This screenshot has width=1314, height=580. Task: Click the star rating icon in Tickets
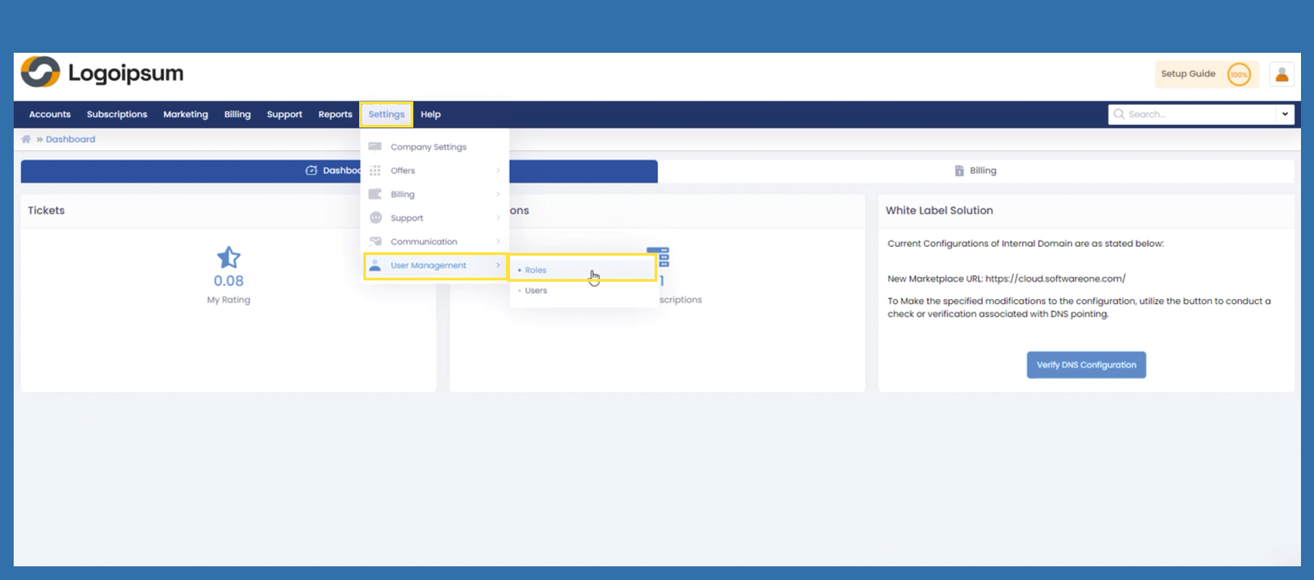(x=228, y=258)
